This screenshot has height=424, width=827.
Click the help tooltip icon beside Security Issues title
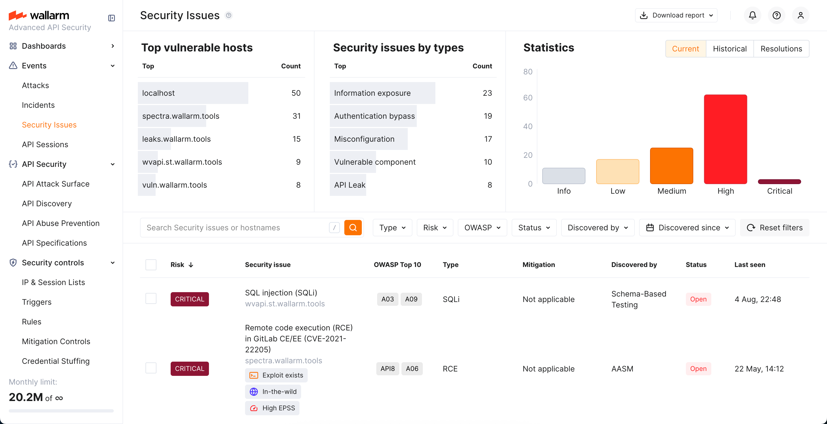229,15
